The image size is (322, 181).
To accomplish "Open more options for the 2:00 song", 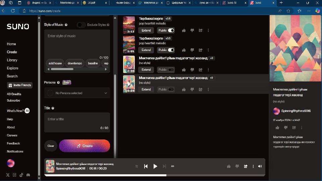I will click(x=208, y=70).
